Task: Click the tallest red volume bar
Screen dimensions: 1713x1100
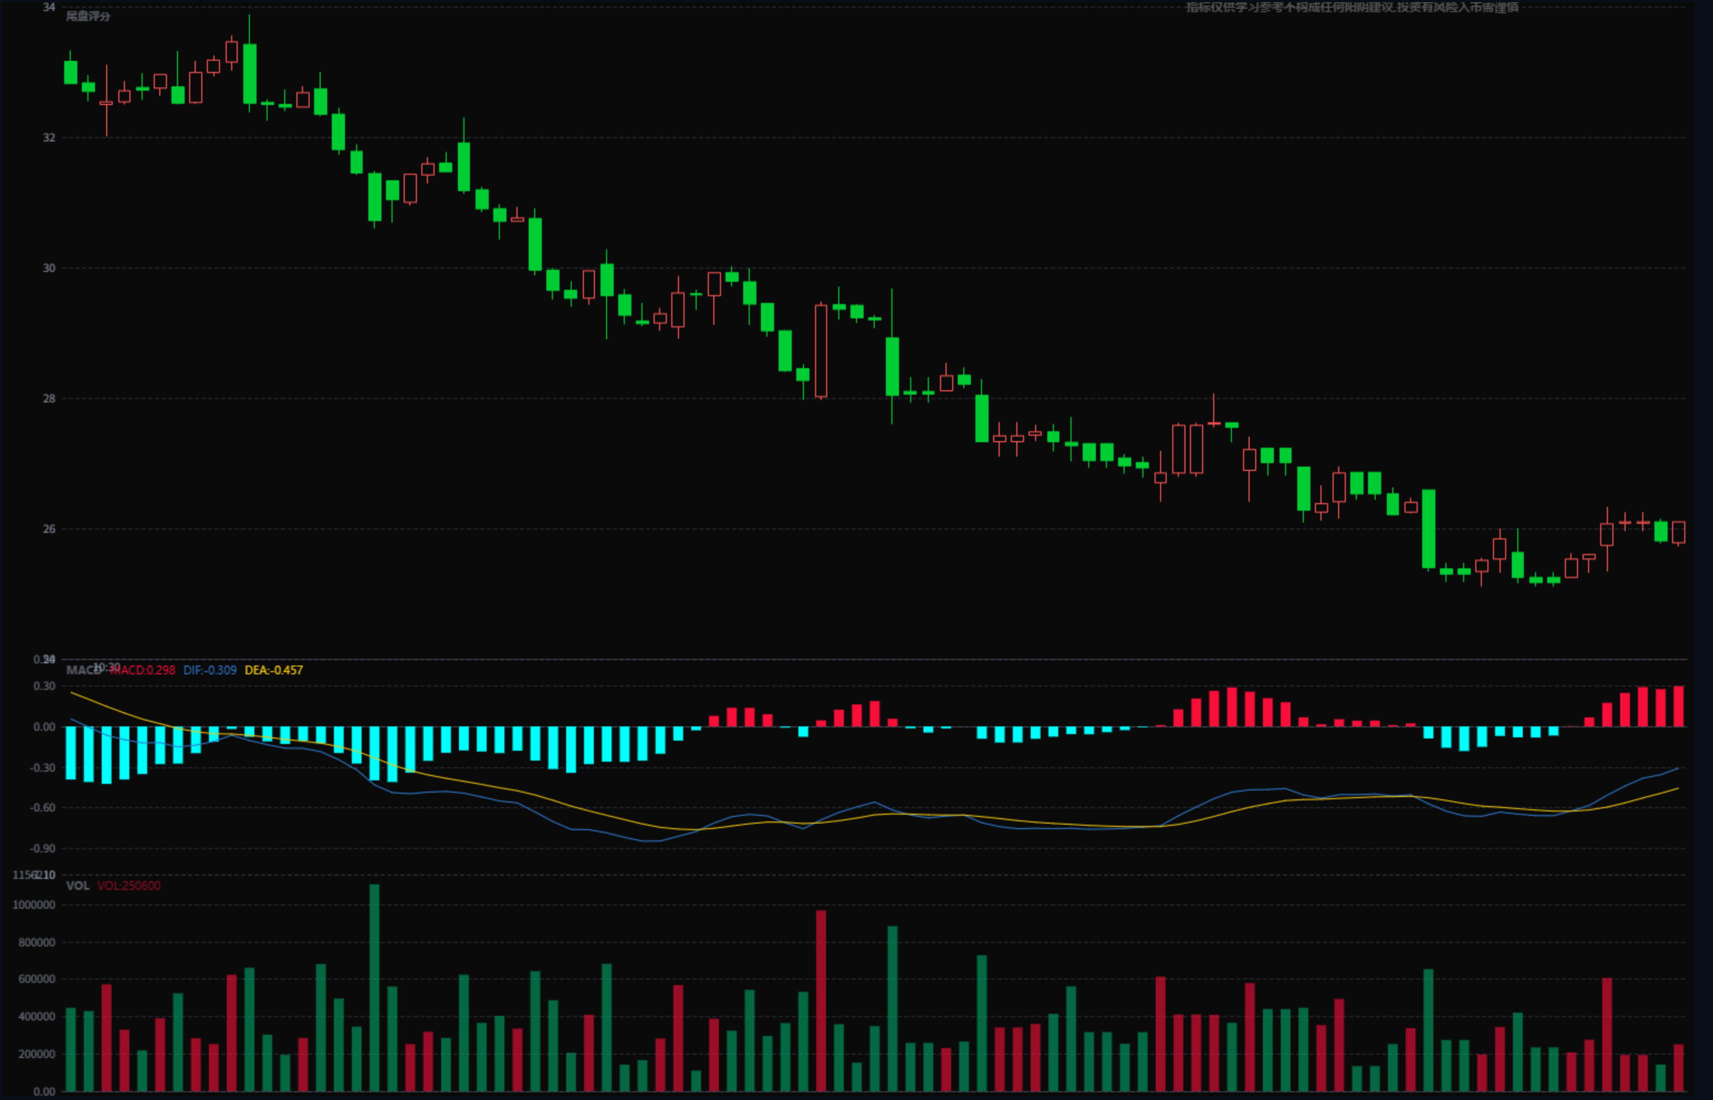Action: point(821,1001)
